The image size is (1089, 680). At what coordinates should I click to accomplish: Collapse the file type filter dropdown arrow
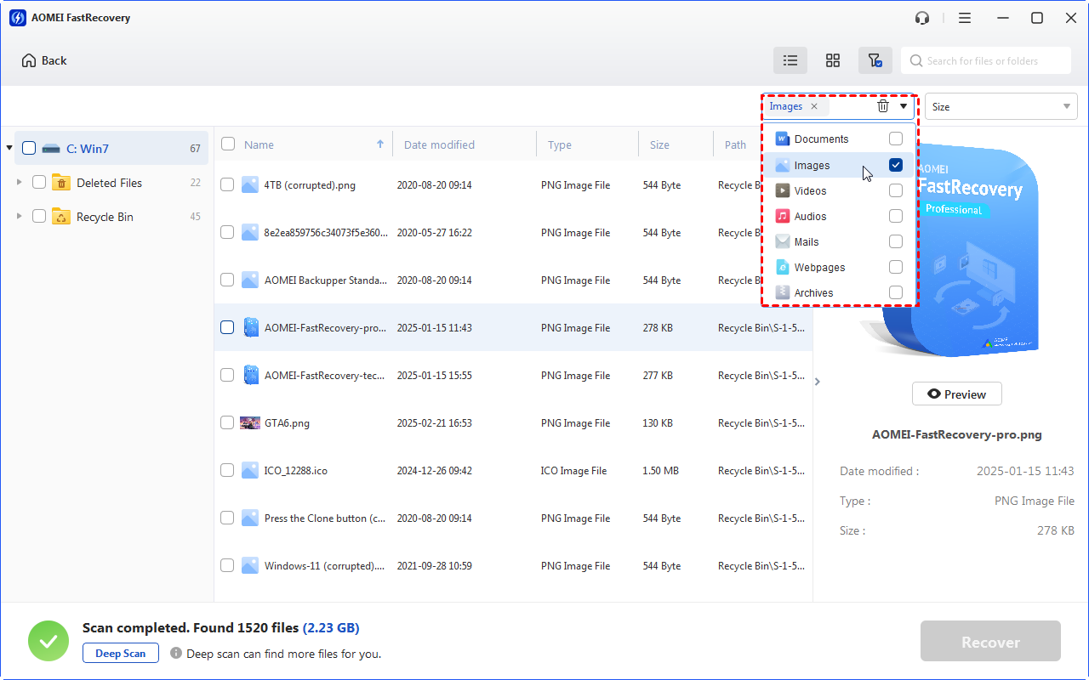904,106
